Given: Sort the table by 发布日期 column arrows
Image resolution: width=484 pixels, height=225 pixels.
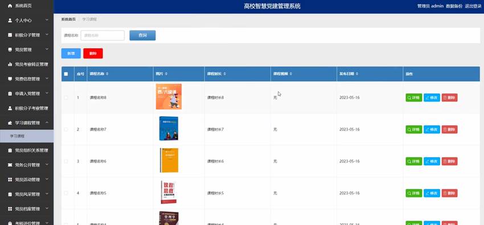Looking at the screenshot, I should pos(357,74).
